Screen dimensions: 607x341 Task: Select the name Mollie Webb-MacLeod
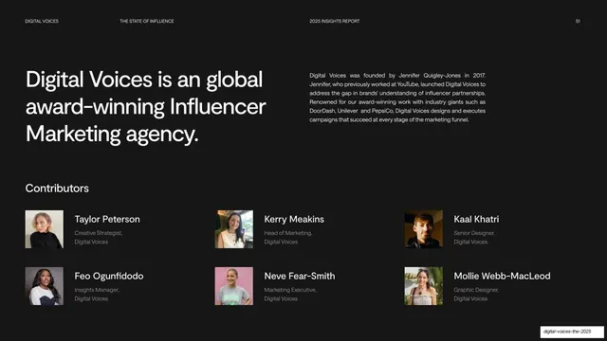502,276
